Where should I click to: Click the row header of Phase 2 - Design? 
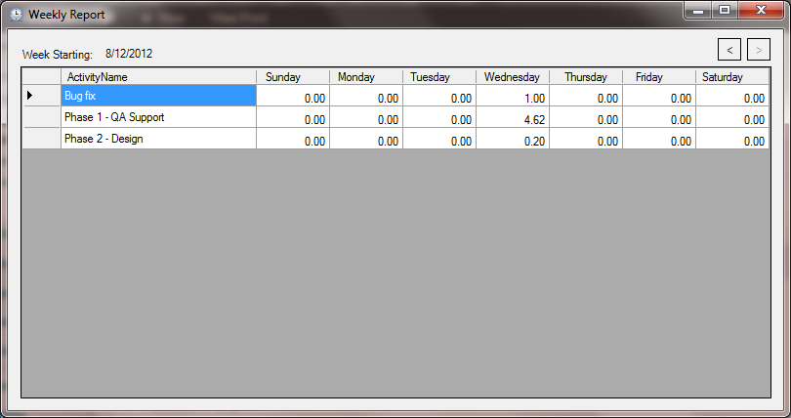click(41, 139)
